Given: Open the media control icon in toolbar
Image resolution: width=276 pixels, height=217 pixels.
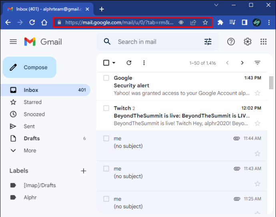Looking at the screenshot, I should point(232,22).
